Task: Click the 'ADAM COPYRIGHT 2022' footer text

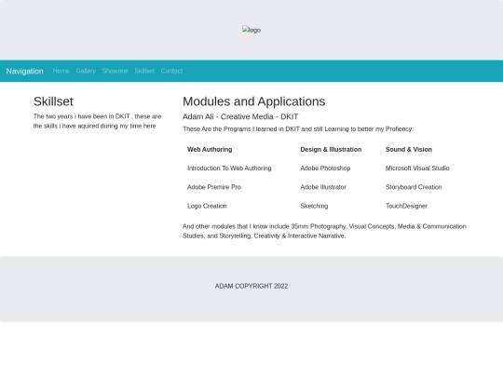Action: (251, 286)
